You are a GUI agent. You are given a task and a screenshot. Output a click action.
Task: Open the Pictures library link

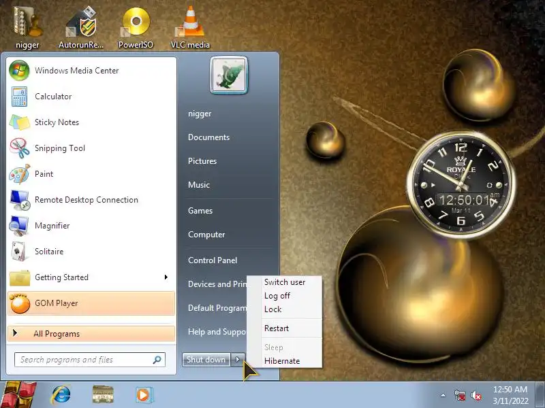click(202, 161)
